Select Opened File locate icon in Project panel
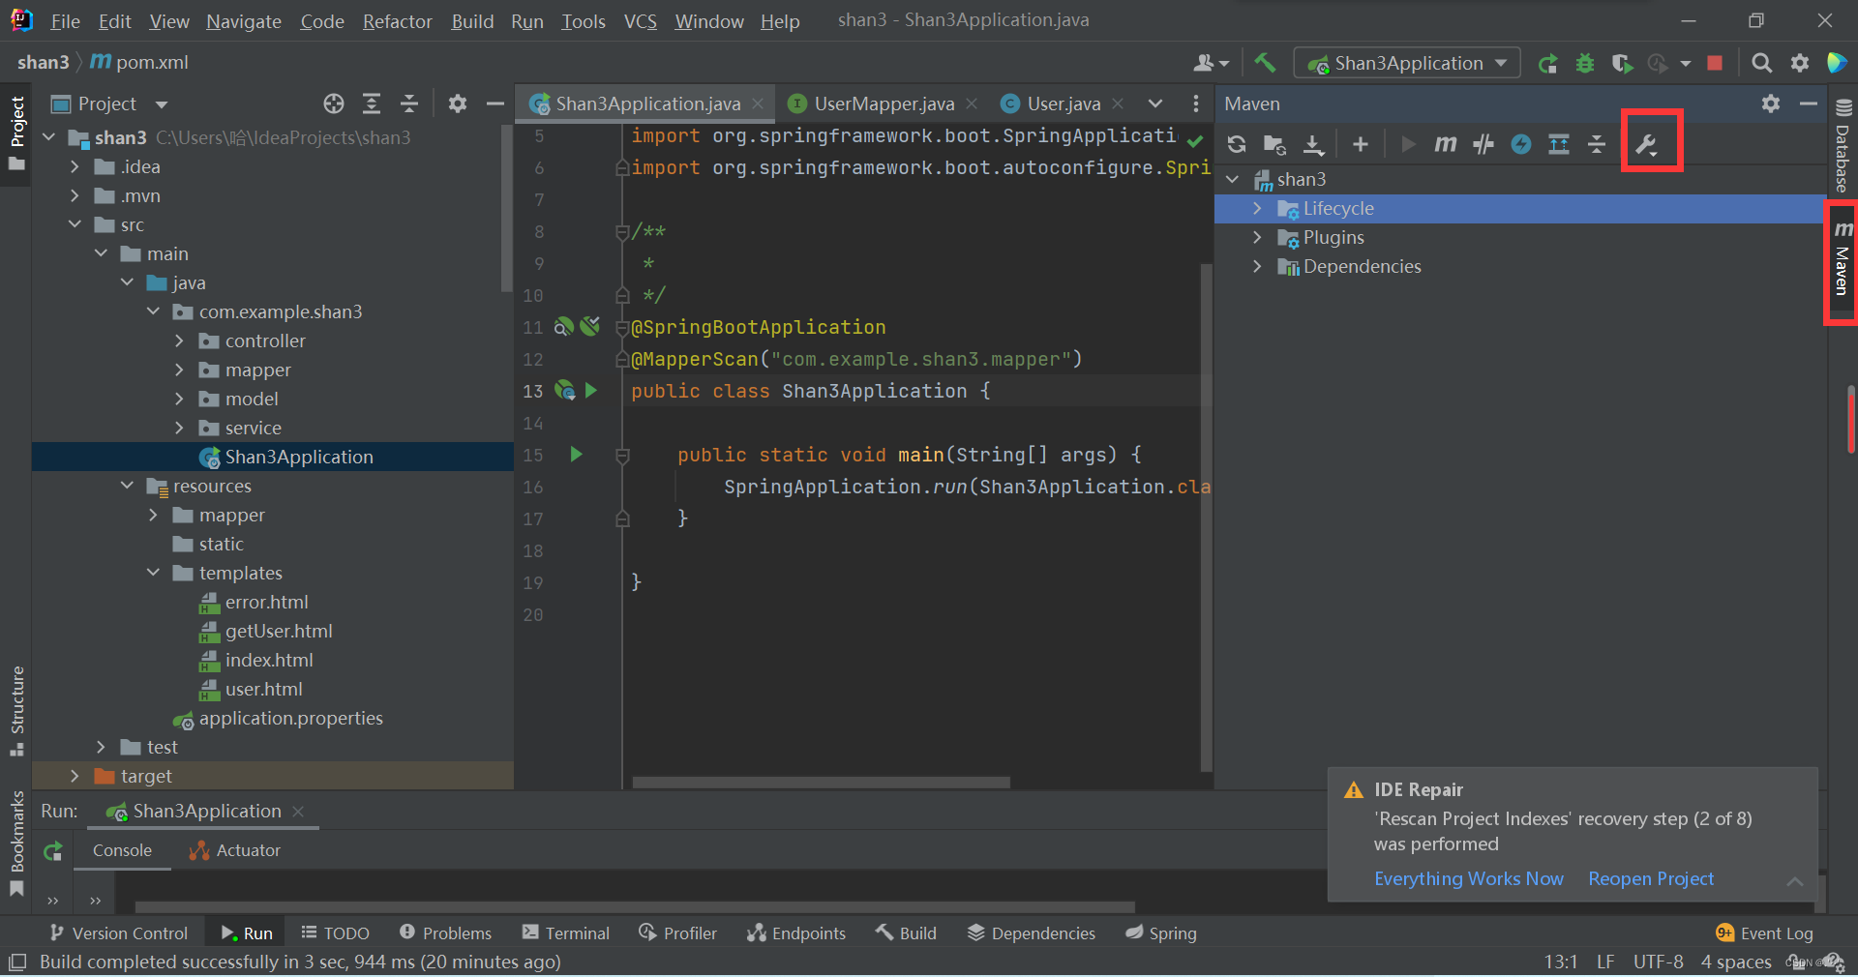The width and height of the screenshot is (1858, 977). click(334, 104)
